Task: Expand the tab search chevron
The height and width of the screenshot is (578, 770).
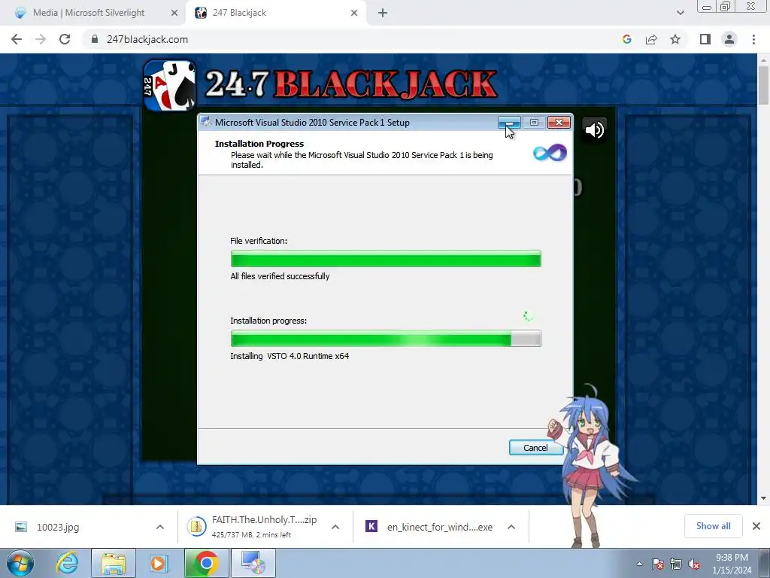Action: 680,13
